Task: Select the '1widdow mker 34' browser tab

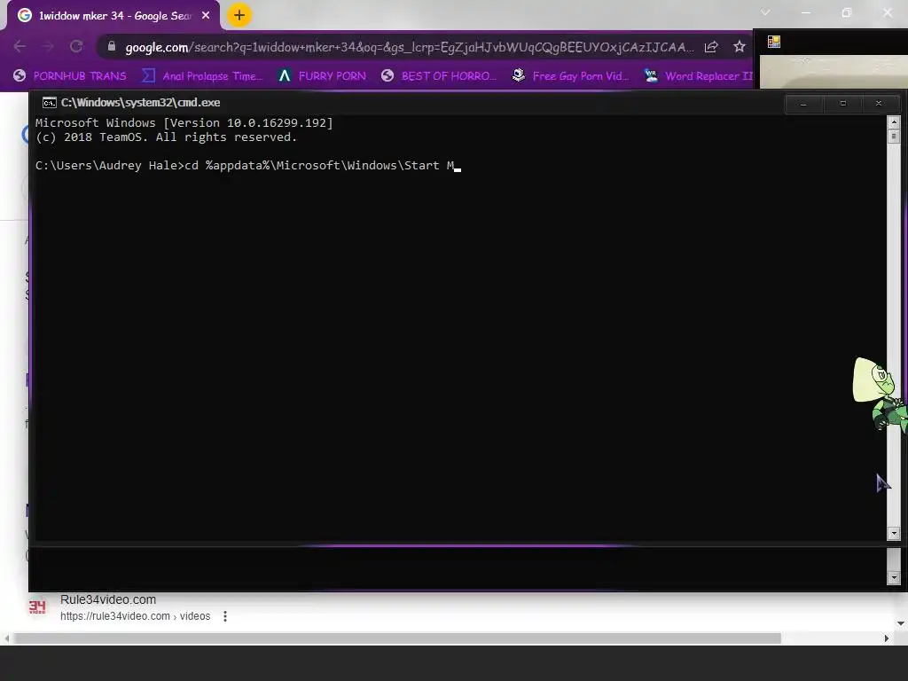Action: [x=114, y=16]
